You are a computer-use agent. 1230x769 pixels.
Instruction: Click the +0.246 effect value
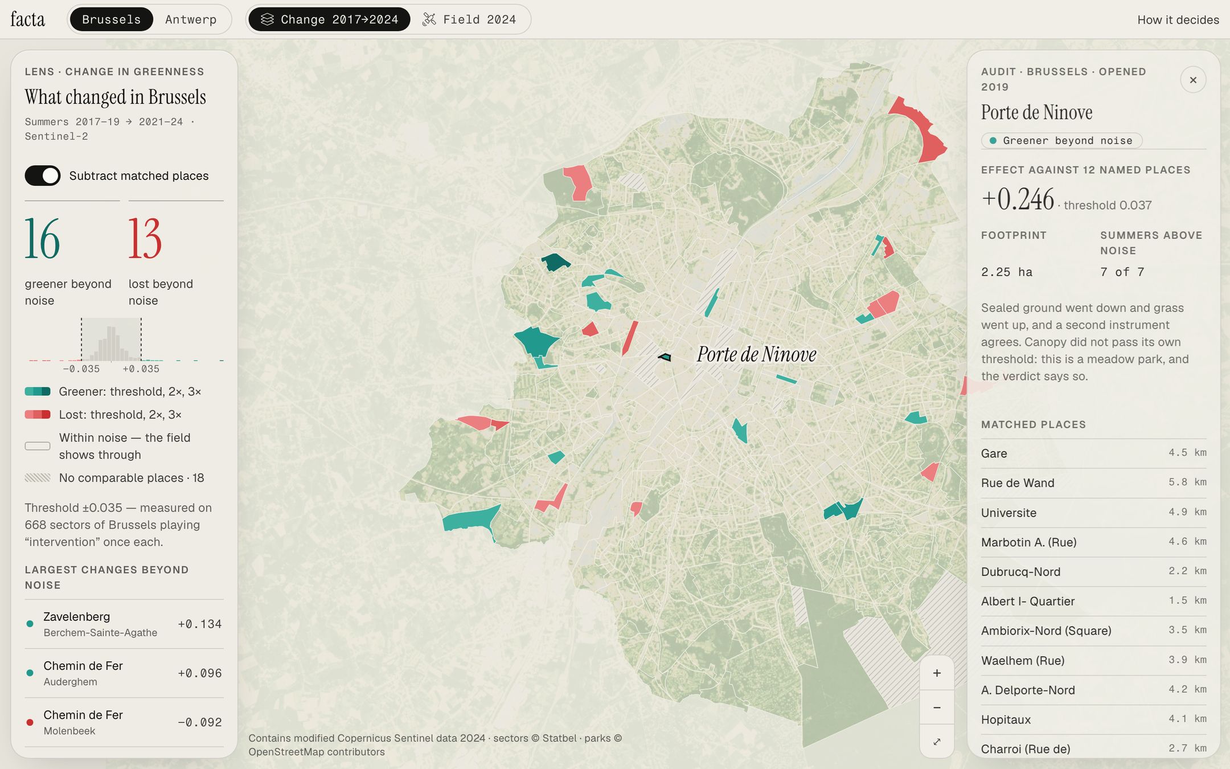tap(1018, 199)
